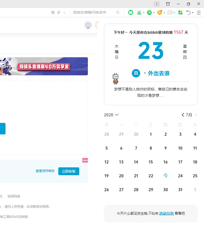This screenshot has height=239, width=204.
Task: Click the big 23 date number
Action: click(x=151, y=51)
